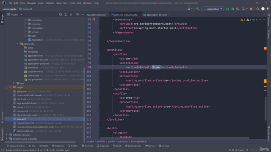Click Project panel horizontal scrollbar
Image resolution: width=271 pixels, height=152 pixels.
pos(40,142)
